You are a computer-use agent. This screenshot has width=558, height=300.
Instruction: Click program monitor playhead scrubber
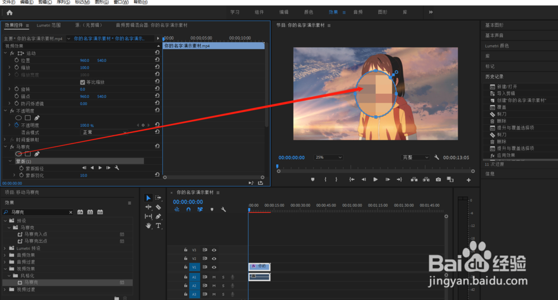[x=277, y=166]
